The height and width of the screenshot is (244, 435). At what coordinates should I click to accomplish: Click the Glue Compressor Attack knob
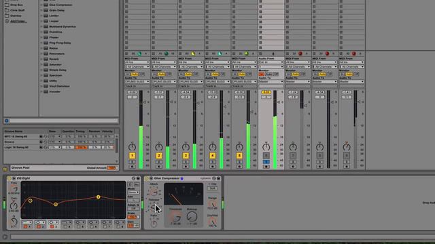click(x=154, y=191)
